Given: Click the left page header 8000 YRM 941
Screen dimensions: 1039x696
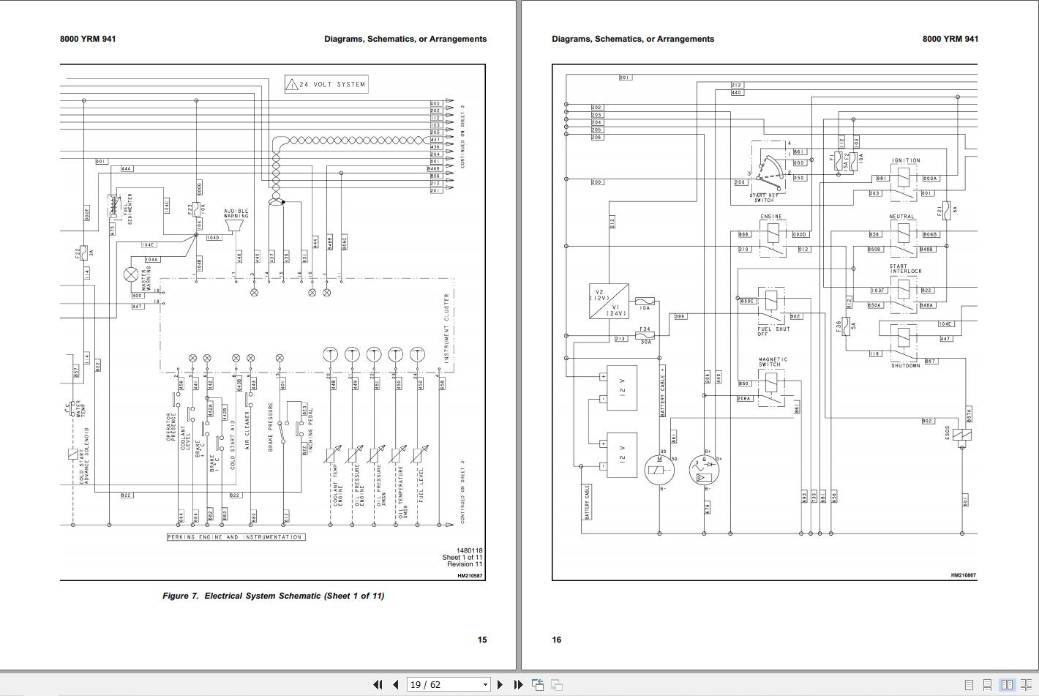Looking at the screenshot, I should [x=88, y=39].
